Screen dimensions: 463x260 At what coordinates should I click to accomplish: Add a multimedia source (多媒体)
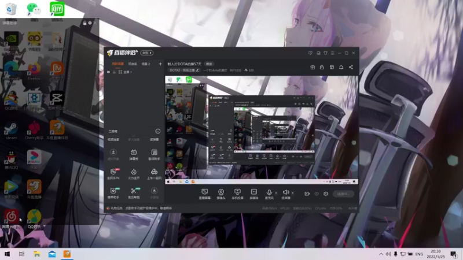coord(254,194)
